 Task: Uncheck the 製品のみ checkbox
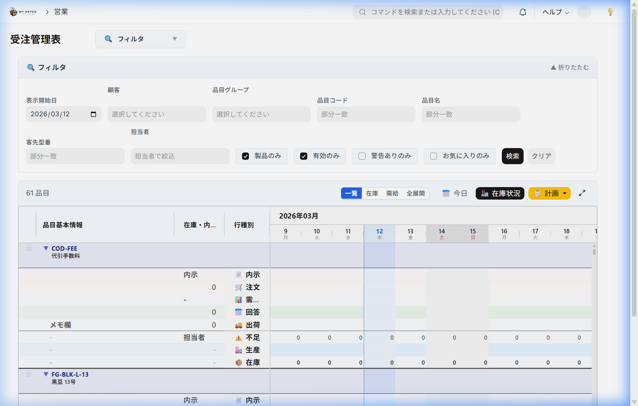coord(245,156)
